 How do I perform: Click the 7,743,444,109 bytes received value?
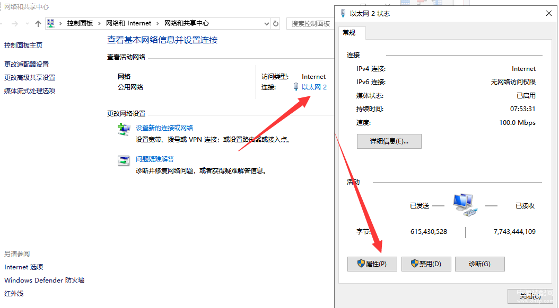(x=514, y=232)
